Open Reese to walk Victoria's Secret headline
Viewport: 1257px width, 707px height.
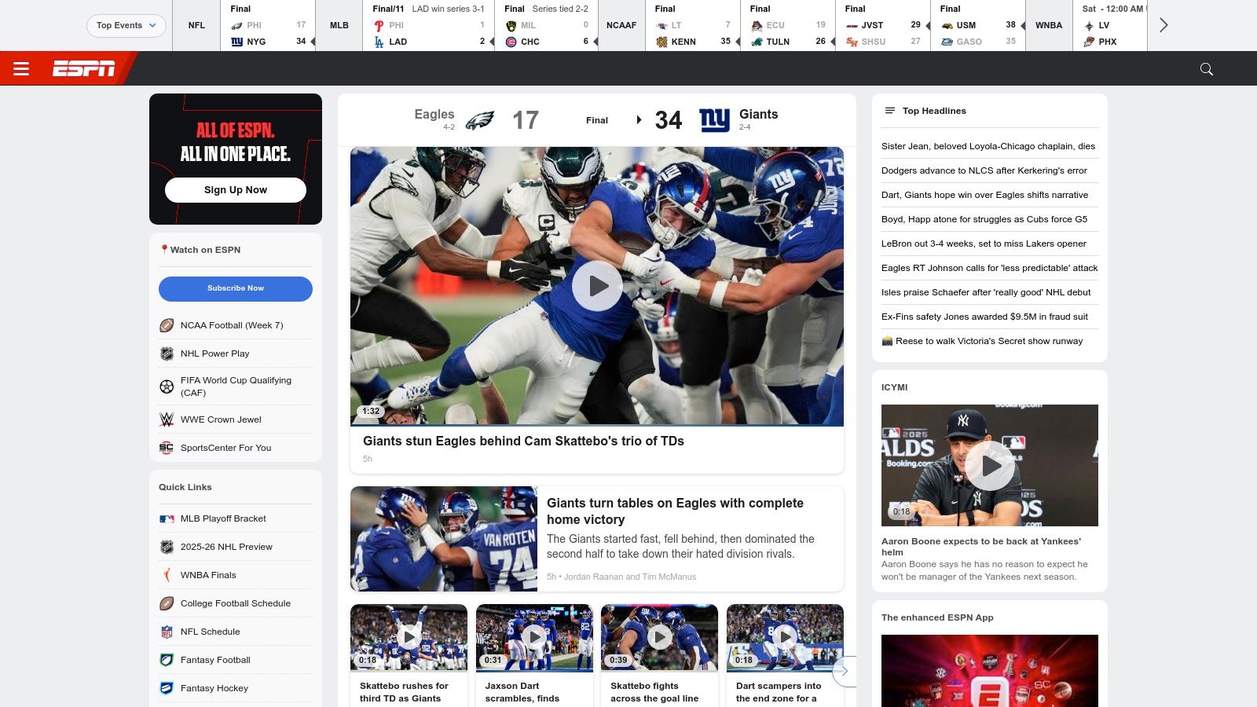[x=982, y=341]
